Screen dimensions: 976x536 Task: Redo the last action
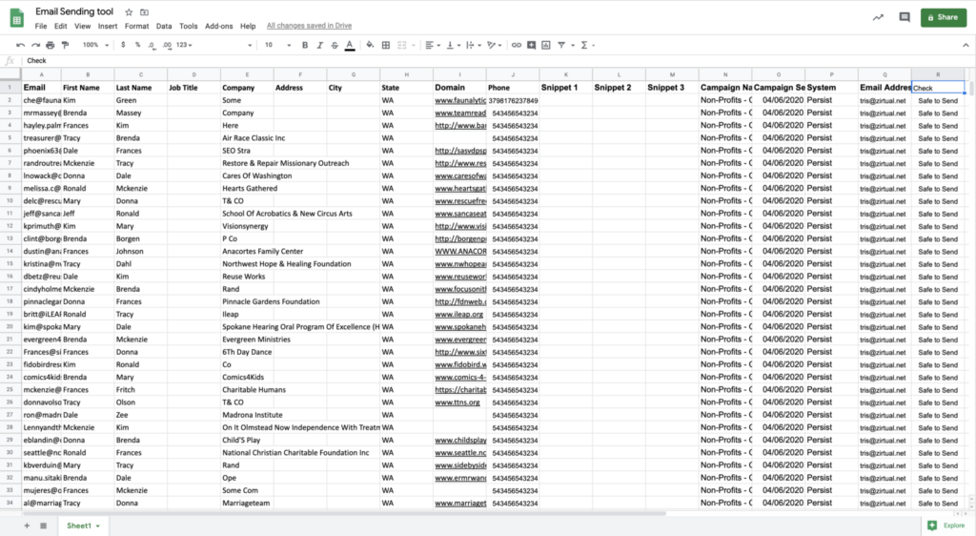[x=35, y=45]
